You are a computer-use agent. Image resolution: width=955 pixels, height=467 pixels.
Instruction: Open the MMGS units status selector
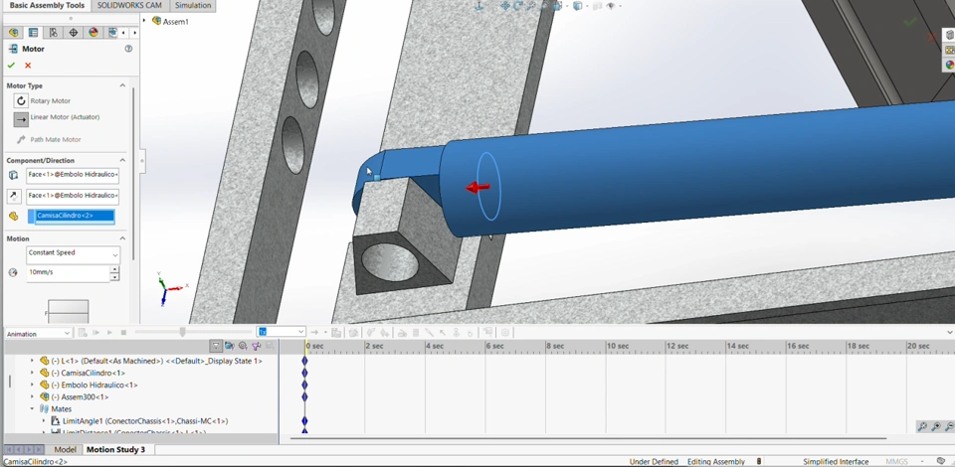pyautogui.click(x=896, y=461)
